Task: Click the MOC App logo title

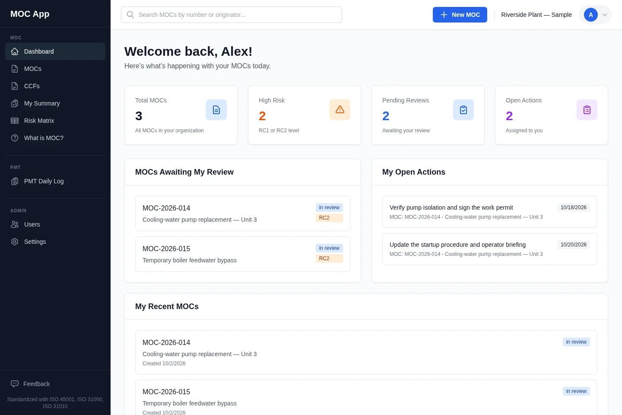Action: point(30,14)
